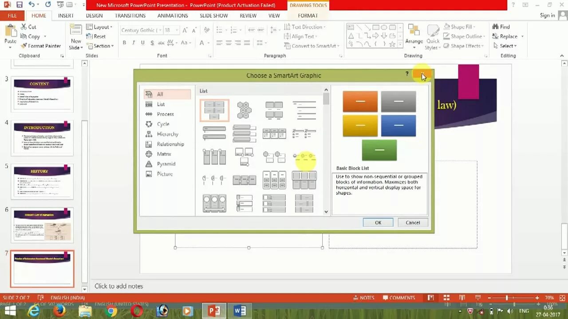Toggle NOTES pane in status bar

pyautogui.click(x=363, y=298)
